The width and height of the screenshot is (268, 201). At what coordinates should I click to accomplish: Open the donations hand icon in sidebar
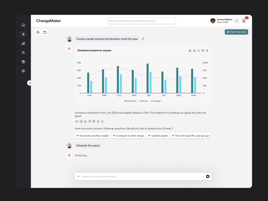(x=23, y=43)
